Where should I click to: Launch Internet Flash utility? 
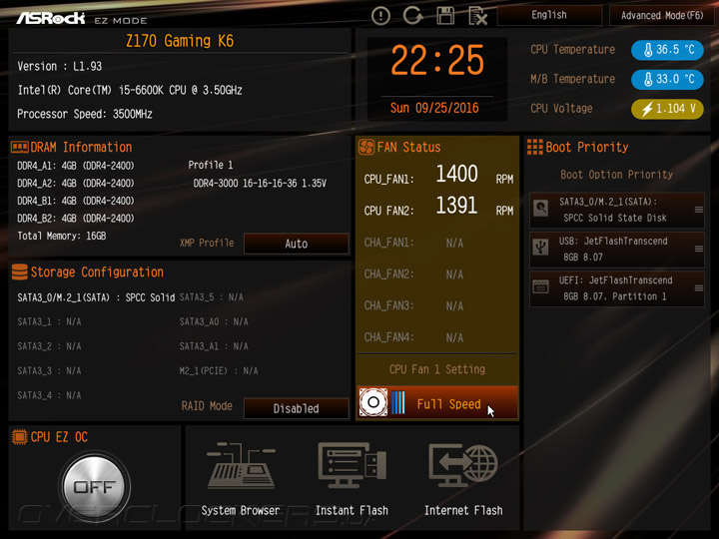463,479
